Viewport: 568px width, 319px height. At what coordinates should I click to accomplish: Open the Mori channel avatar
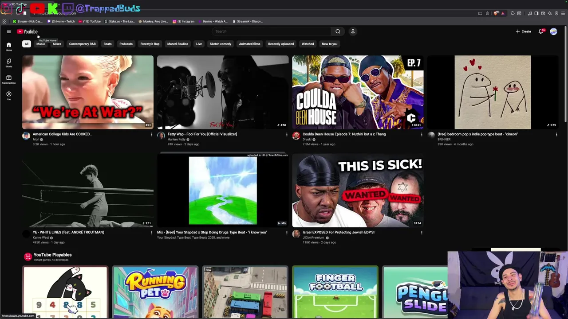26,136
